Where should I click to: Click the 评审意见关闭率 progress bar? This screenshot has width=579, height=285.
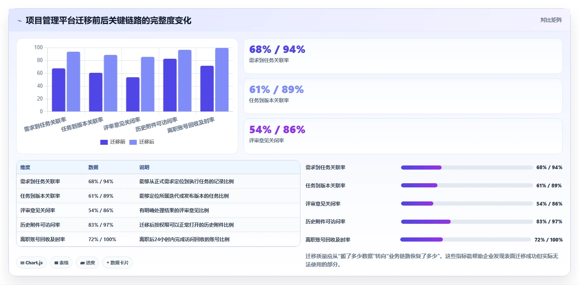[x=467, y=204]
